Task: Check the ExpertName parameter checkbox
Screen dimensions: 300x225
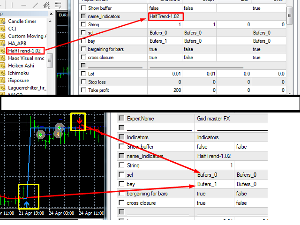Action: point(121,119)
